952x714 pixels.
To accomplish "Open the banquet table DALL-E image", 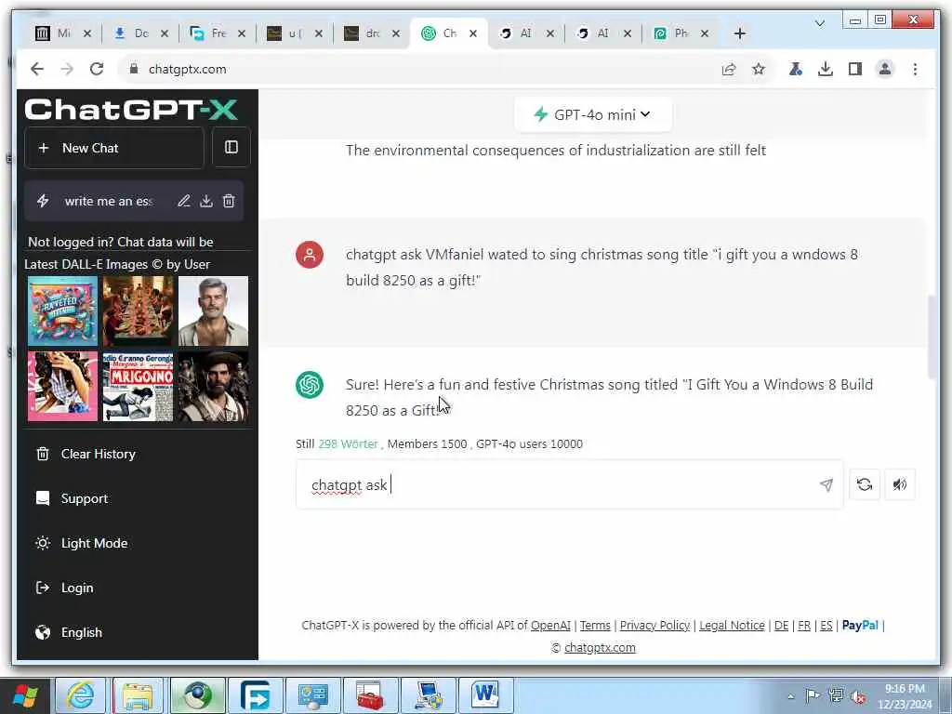I will click(x=138, y=311).
